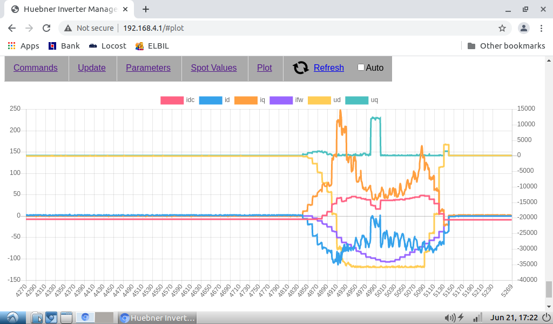The image size is (553, 324).
Task: Open the Other bookmarks folder
Action: pos(506,46)
